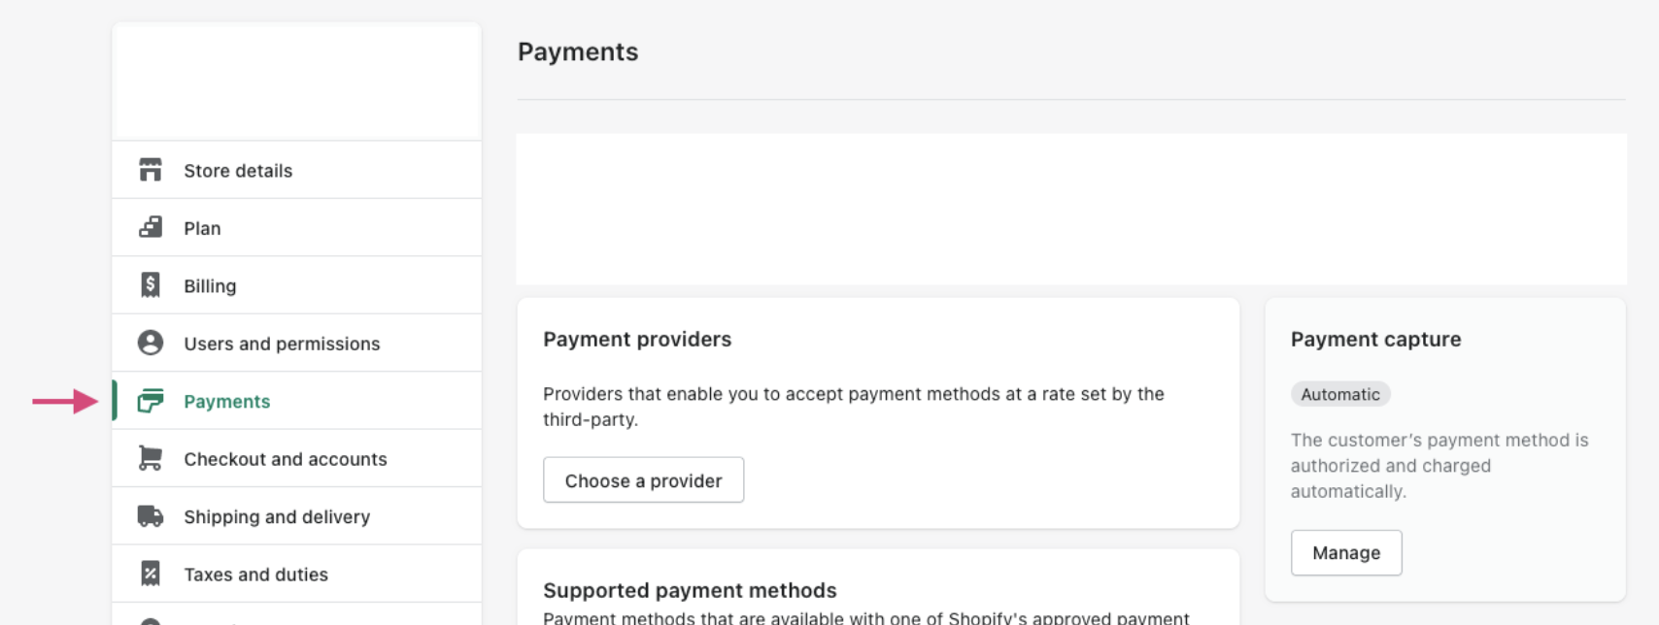
Task: Select the green Payments label in sidebar
Action: click(x=226, y=402)
